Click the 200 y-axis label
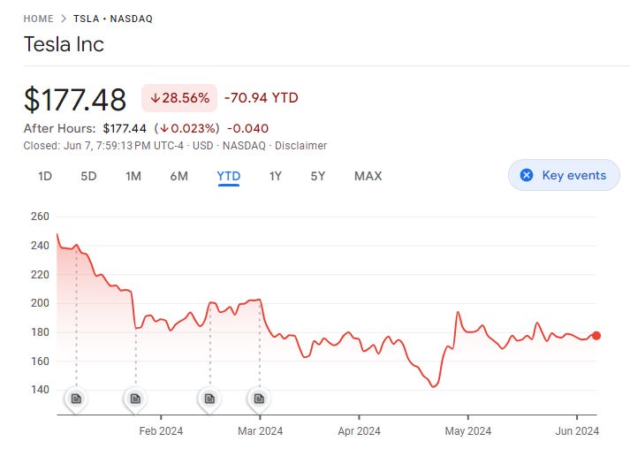The image size is (630, 449). [x=40, y=303]
